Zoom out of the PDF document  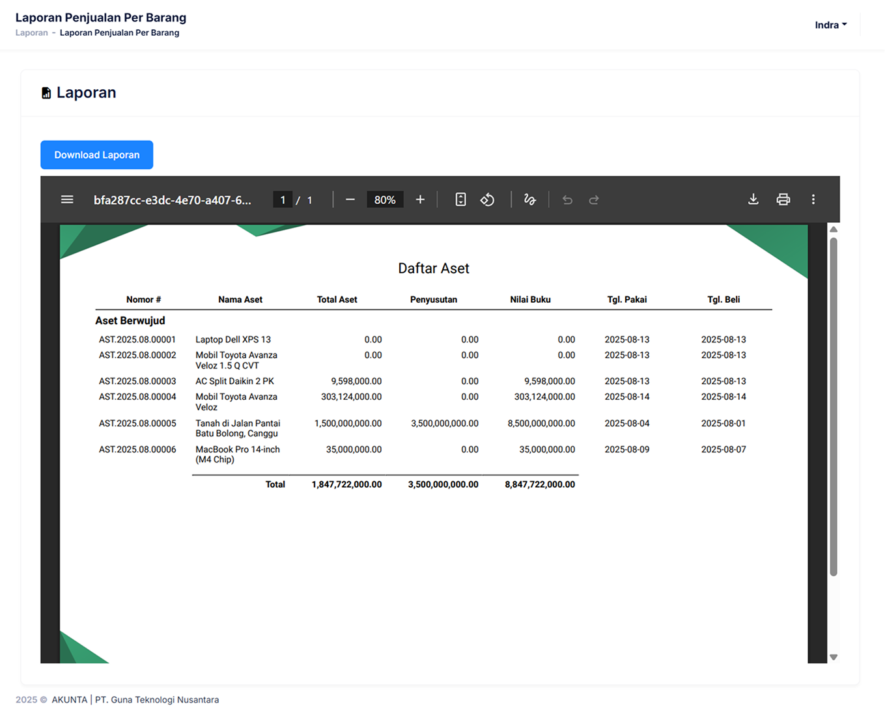coord(350,200)
